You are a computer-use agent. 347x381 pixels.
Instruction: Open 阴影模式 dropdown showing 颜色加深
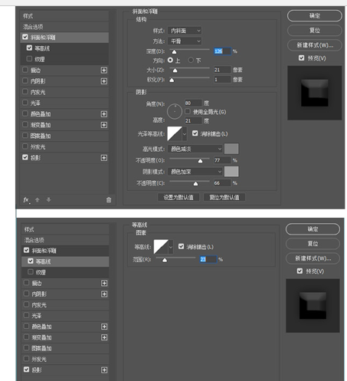(195, 172)
